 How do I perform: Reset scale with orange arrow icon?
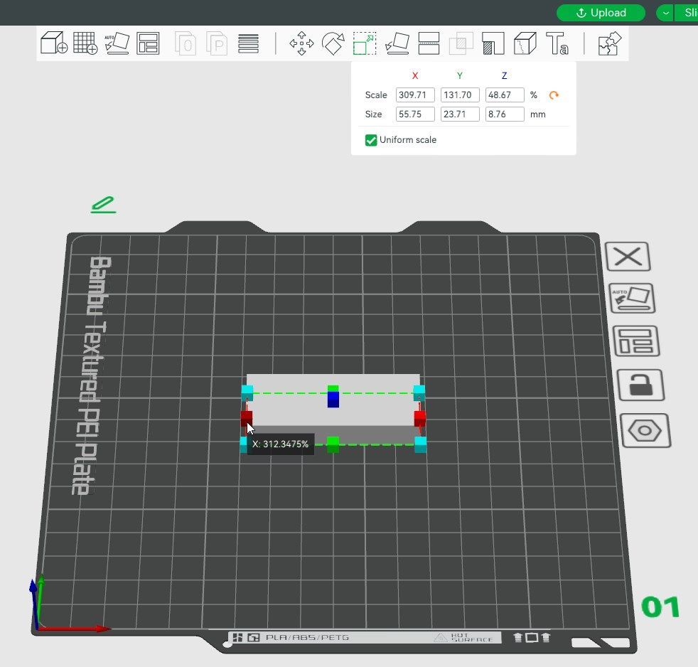(553, 95)
